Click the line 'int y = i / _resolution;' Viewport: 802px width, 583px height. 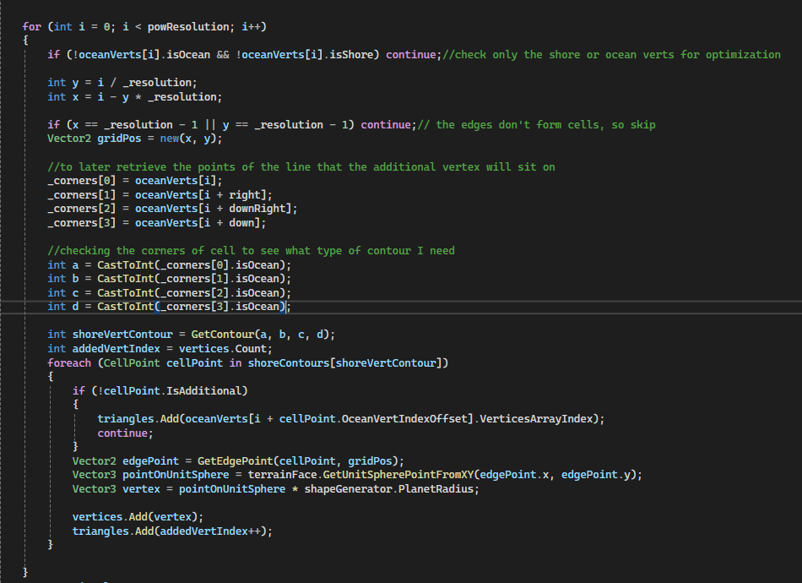(x=122, y=83)
